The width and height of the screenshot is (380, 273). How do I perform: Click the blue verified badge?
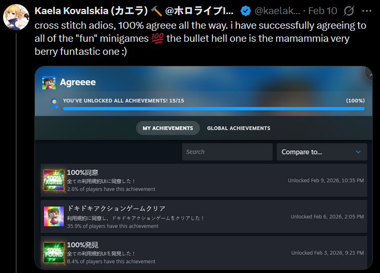tap(245, 11)
